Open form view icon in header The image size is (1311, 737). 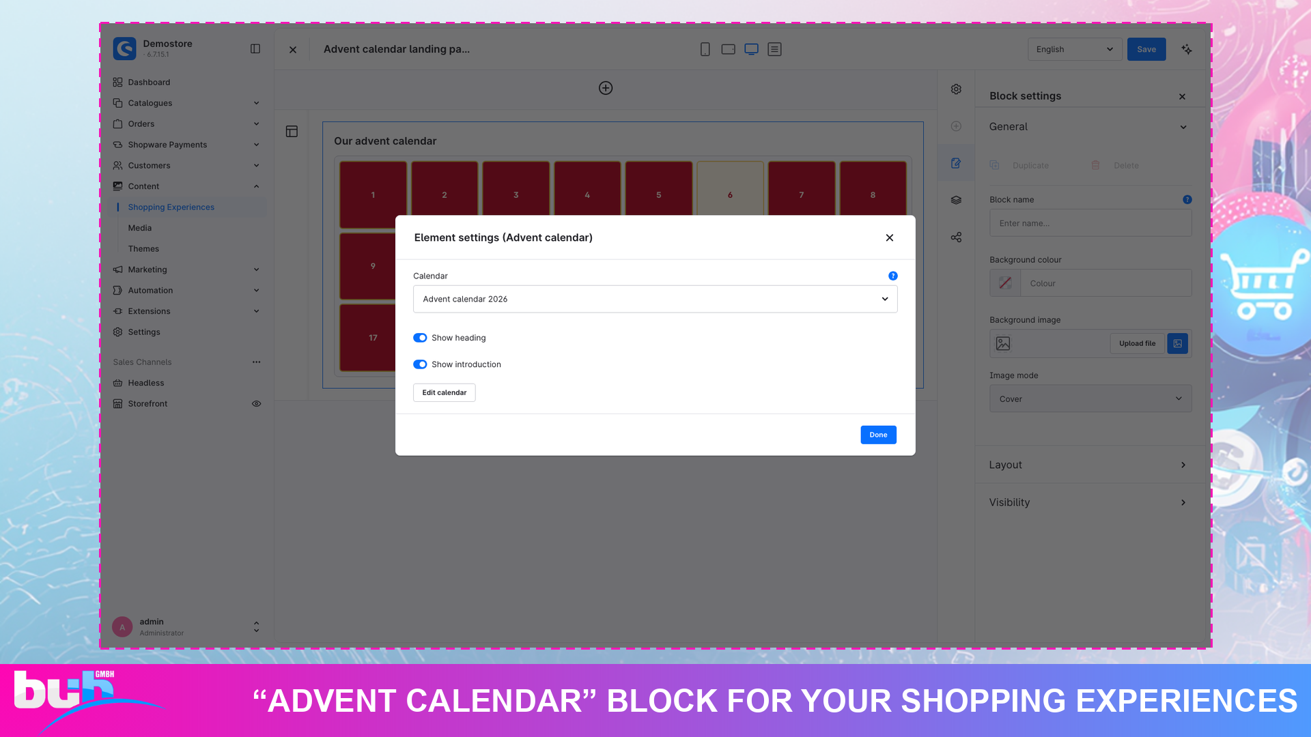(774, 49)
